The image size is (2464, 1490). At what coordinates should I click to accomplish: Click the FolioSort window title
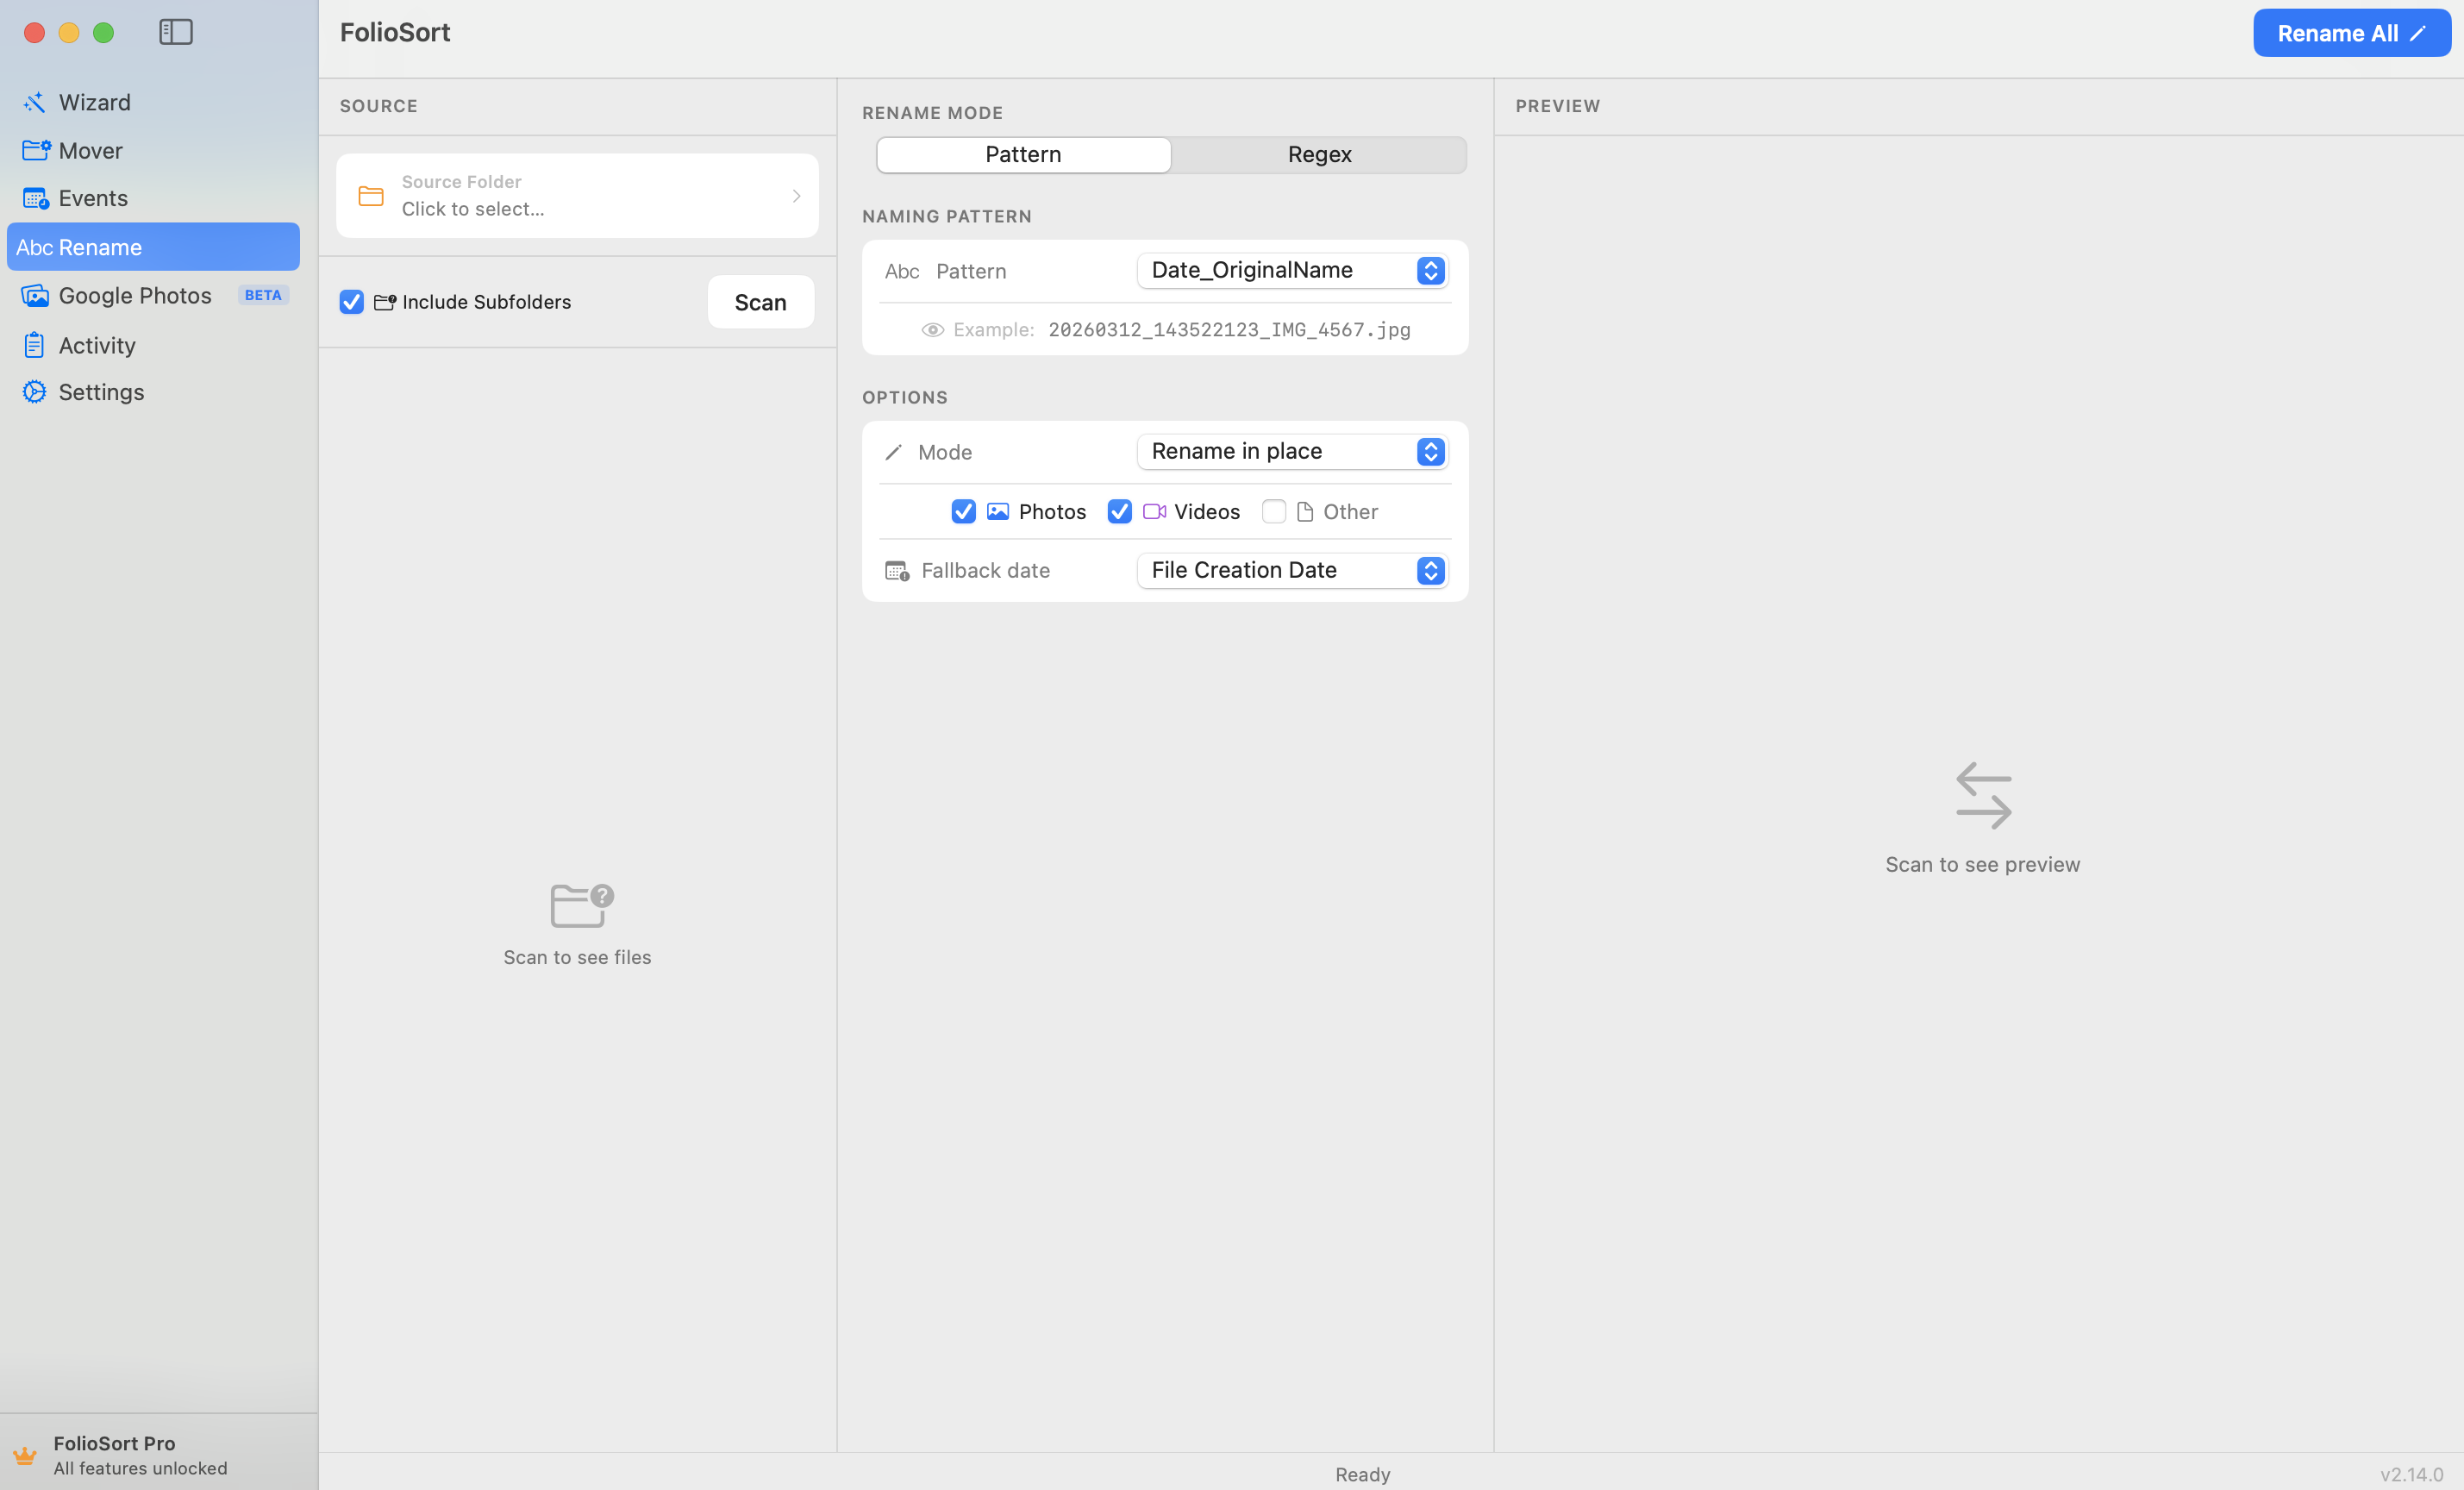point(395,32)
